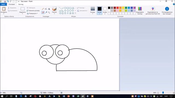Select the Color picker eyedropper tool
175x98 pixels.
[x=46, y=13]
